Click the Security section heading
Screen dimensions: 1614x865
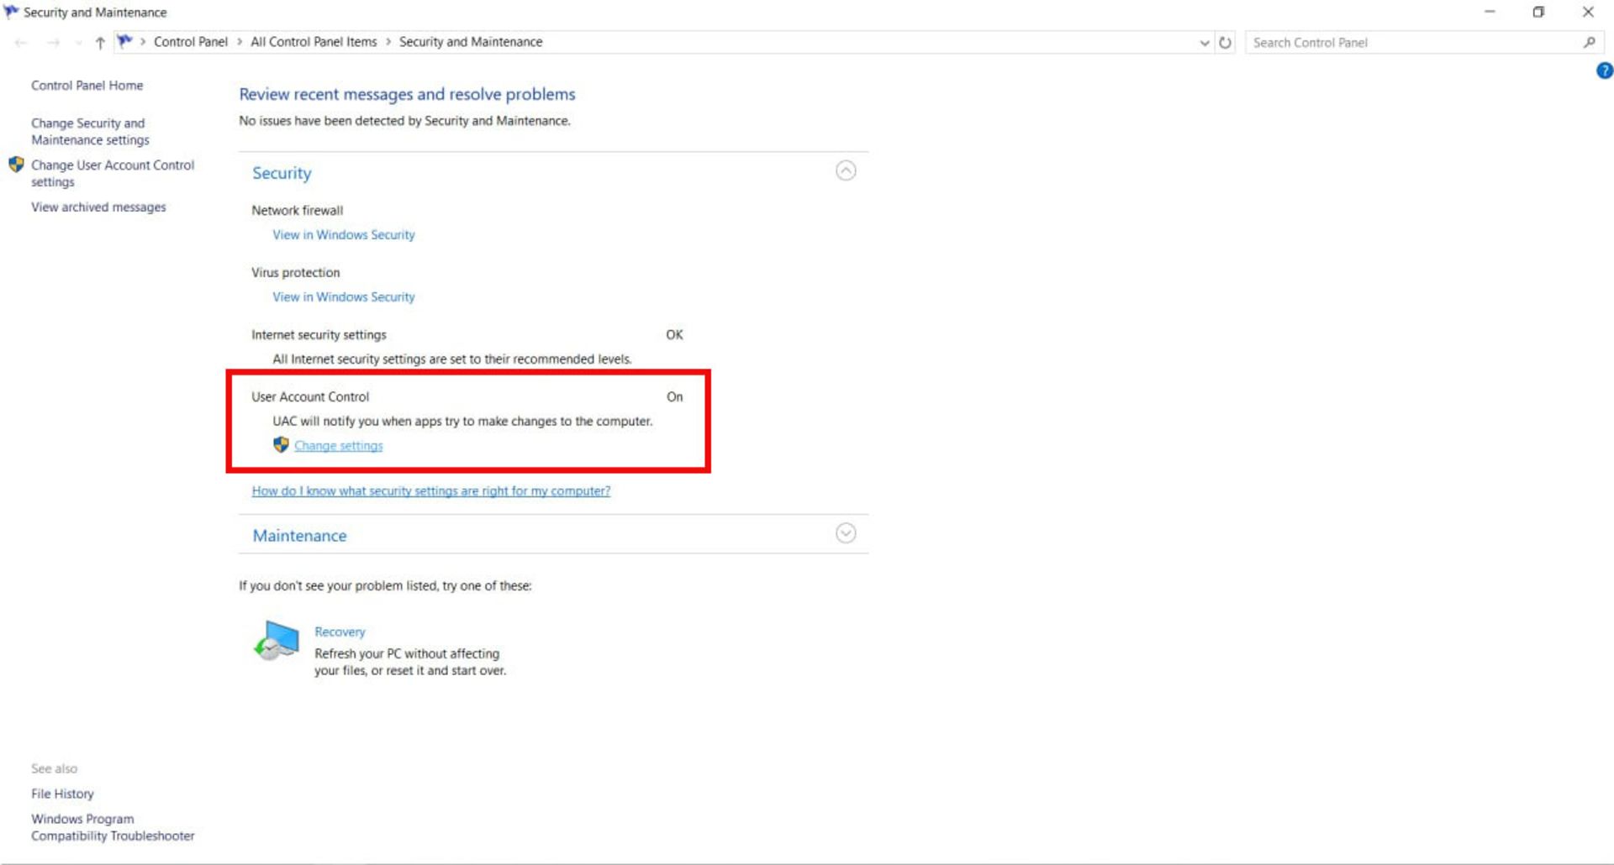coord(282,173)
